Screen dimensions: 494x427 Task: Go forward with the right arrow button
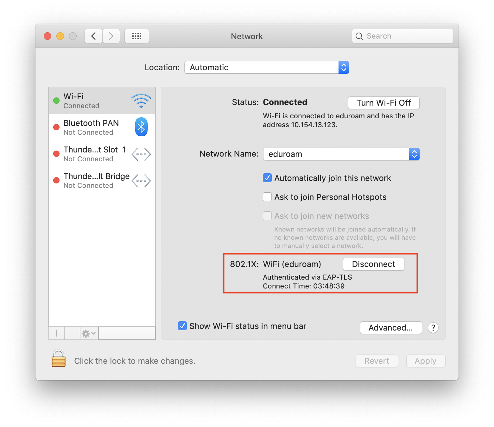tap(111, 36)
